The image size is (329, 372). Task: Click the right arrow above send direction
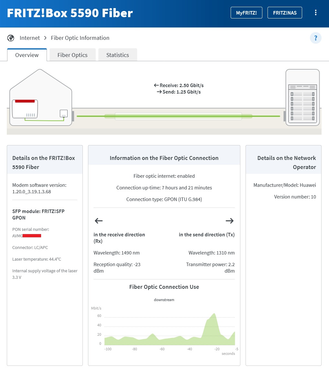click(x=229, y=221)
